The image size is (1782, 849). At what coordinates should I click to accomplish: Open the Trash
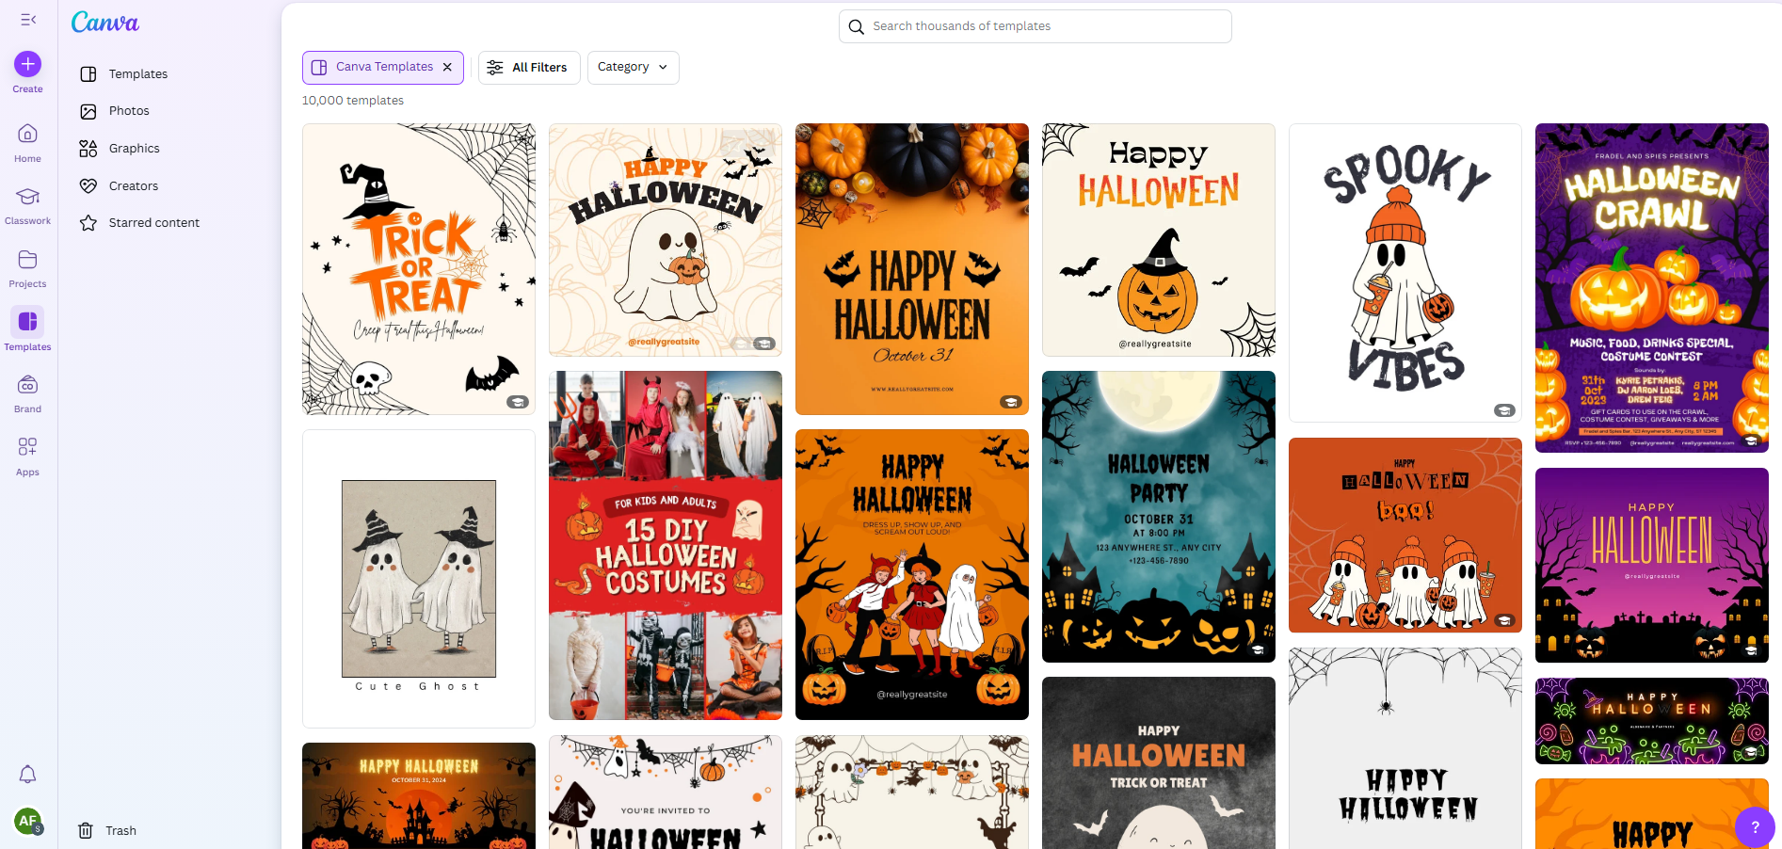(x=119, y=830)
